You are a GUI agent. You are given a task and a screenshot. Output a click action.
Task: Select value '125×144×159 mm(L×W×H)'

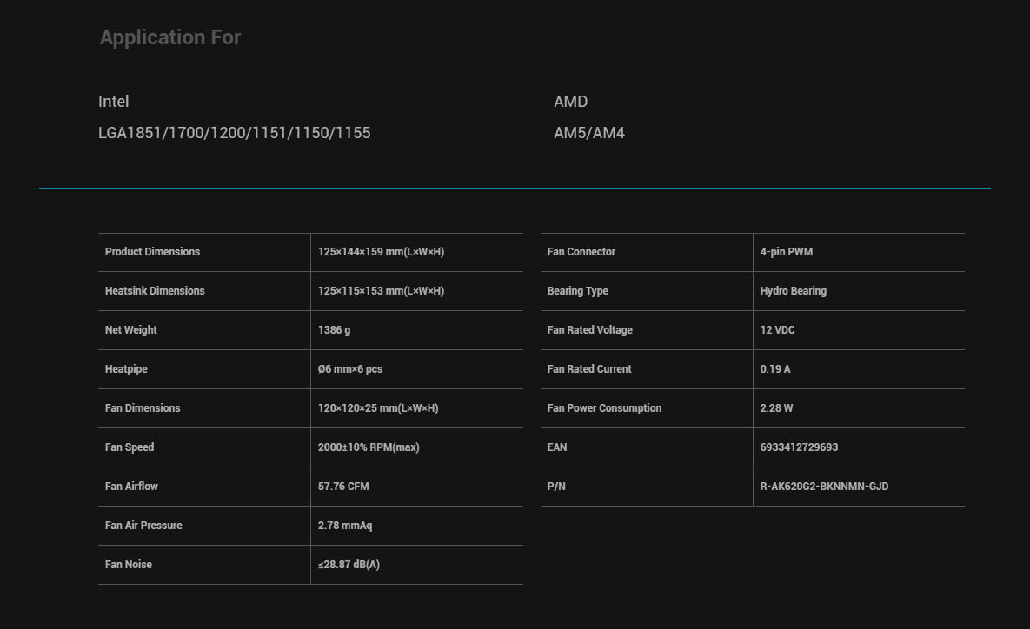click(381, 251)
